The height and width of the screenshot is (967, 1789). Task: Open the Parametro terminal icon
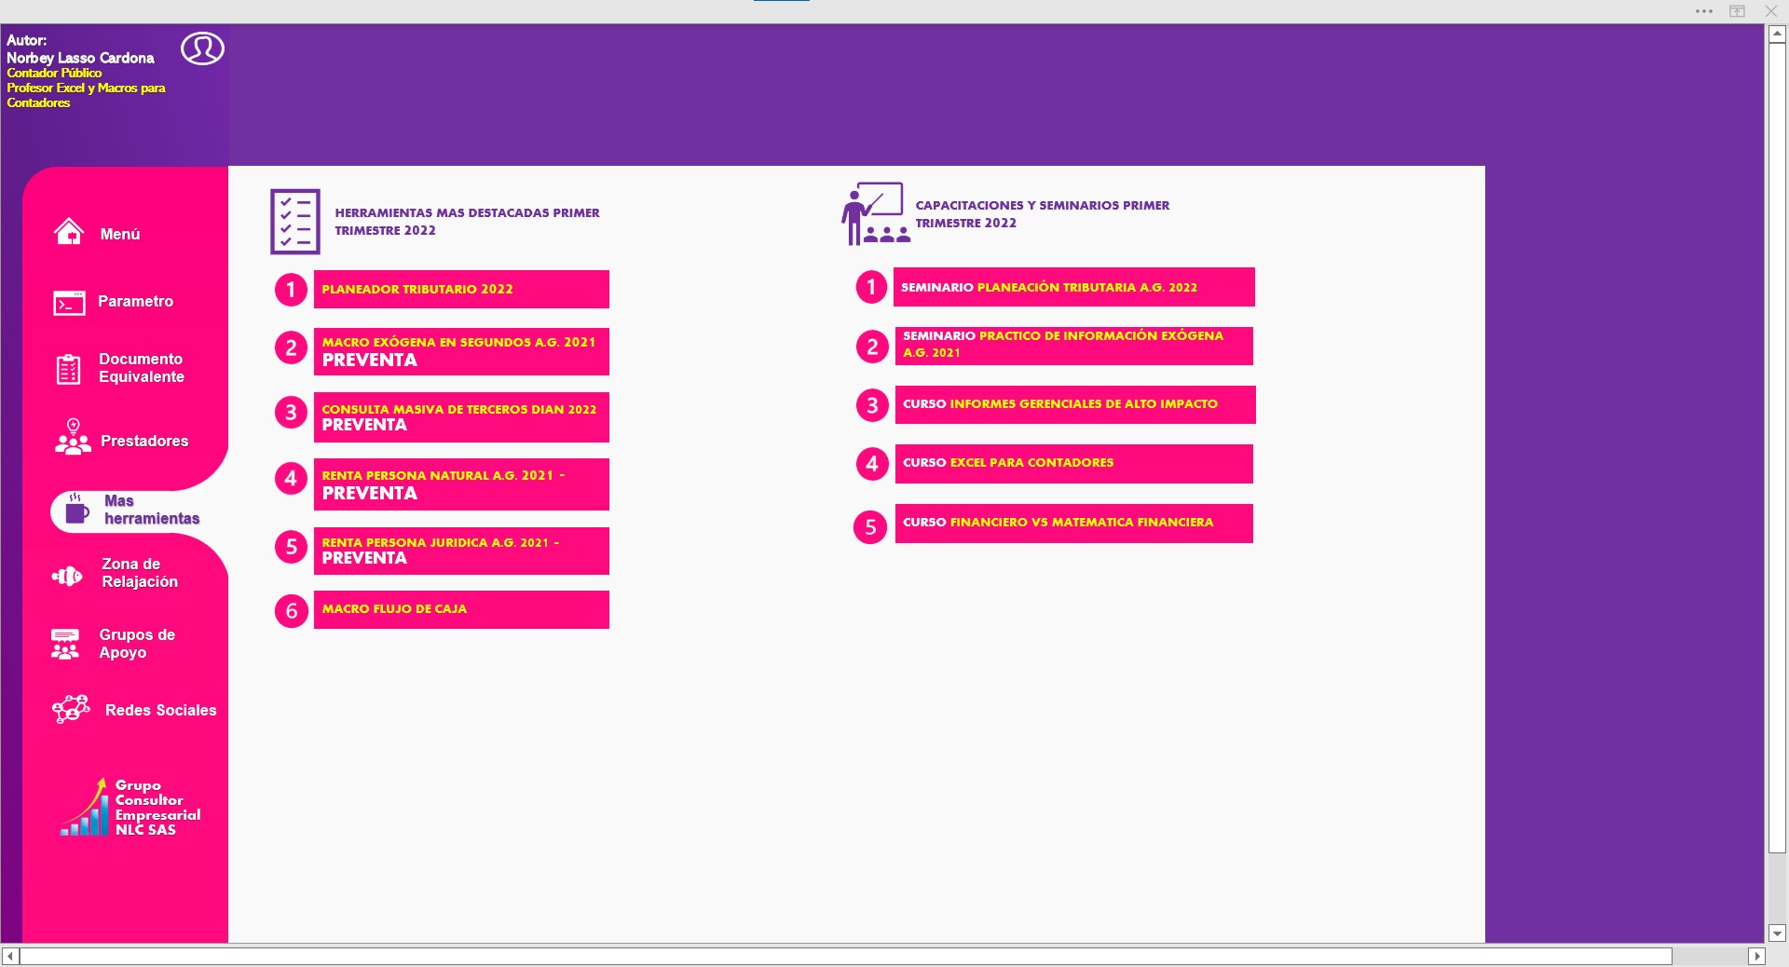coord(69,303)
